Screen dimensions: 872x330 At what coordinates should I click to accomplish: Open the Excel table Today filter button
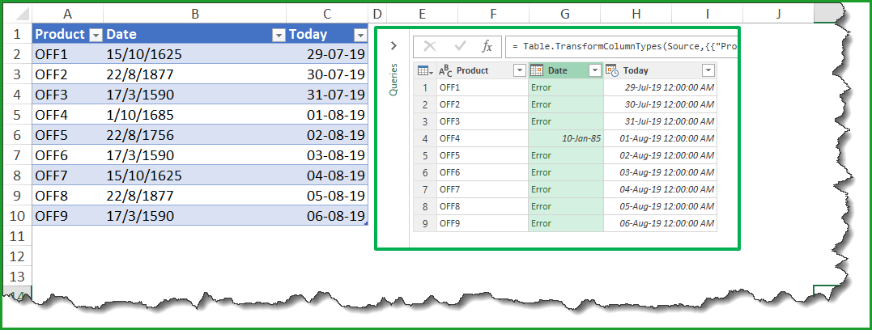(x=359, y=35)
